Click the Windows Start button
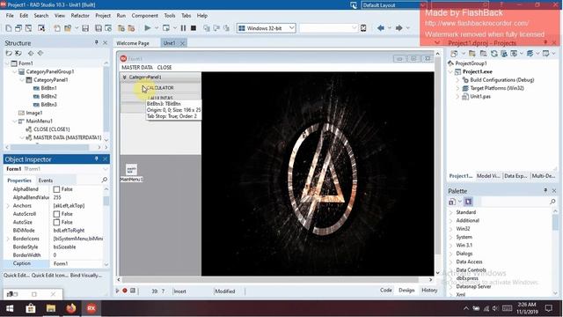The height and width of the screenshot is (317, 563). tap(10, 308)
